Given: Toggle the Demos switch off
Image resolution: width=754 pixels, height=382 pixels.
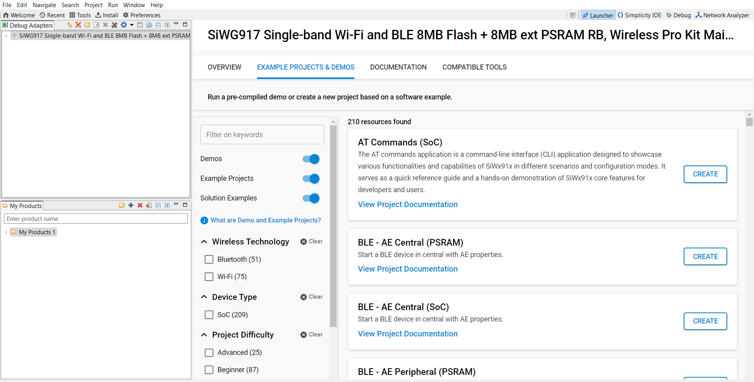Looking at the screenshot, I should [x=311, y=159].
